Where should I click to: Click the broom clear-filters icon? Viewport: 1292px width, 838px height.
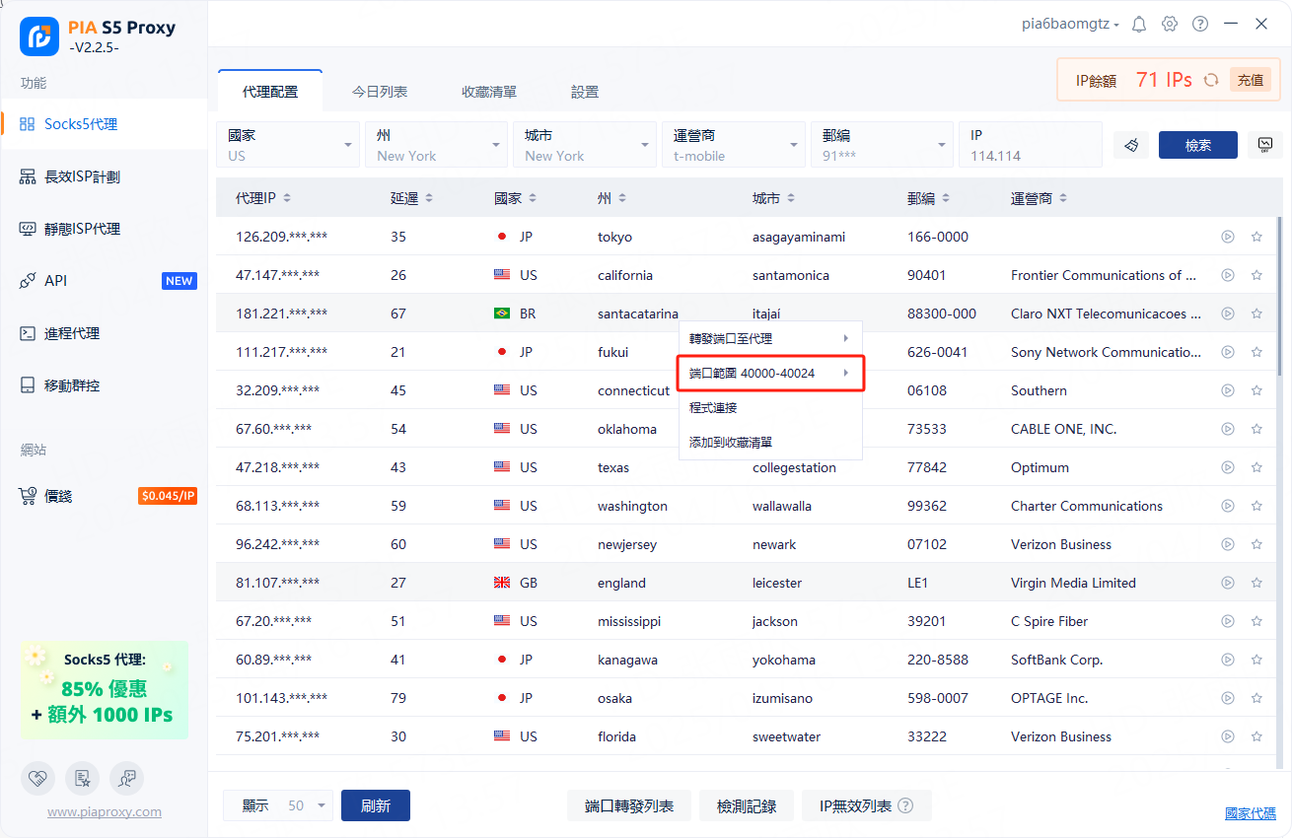point(1131,145)
